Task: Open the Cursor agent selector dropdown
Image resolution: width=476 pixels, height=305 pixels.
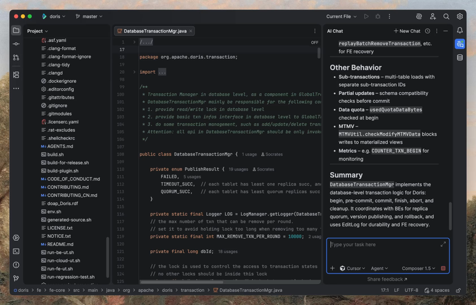Action: tap(352, 268)
